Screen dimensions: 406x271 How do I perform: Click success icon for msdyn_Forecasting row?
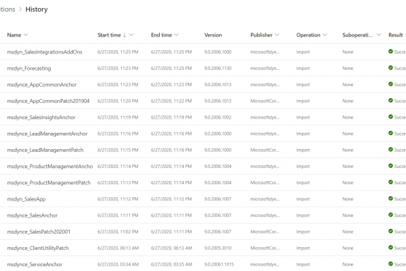click(x=390, y=68)
